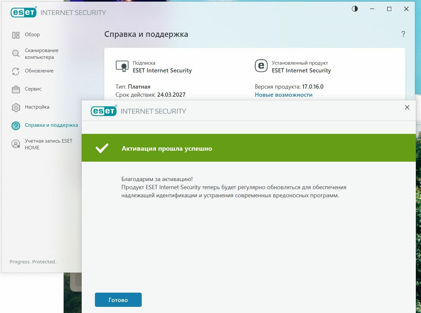Screen dimensions: 421x313
Task: Click the Учетная запись ESET HOME user icon
Action: click(x=16, y=144)
